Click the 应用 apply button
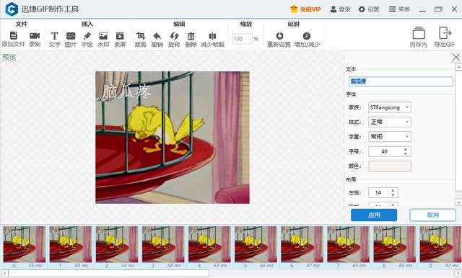The image size is (462, 278). click(374, 215)
